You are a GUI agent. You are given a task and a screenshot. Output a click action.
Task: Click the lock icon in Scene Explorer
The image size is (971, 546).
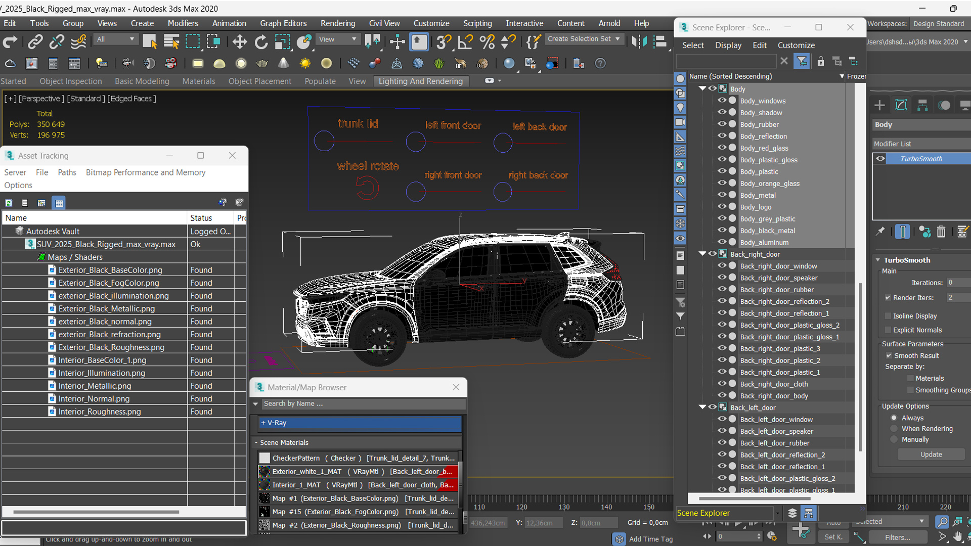pyautogui.click(x=821, y=61)
